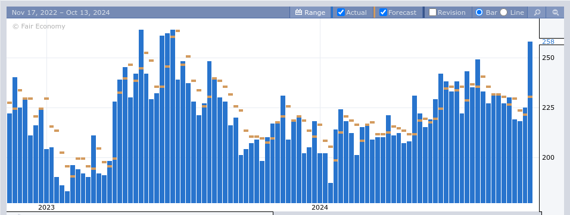
Task: Click the Fair Economy copyright text
Action: pos(39,26)
